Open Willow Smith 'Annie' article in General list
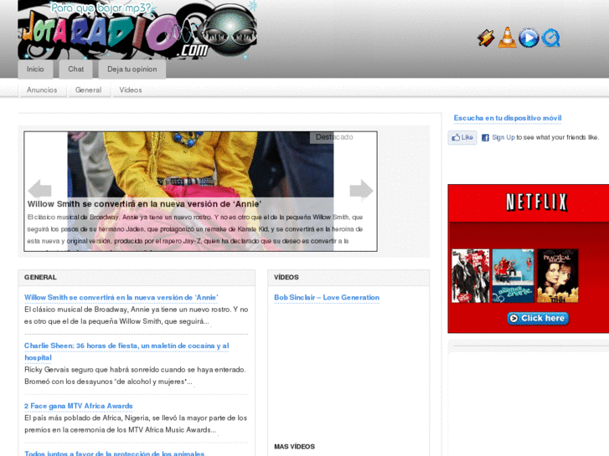The height and width of the screenshot is (456, 609). click(x=121, y=298)
